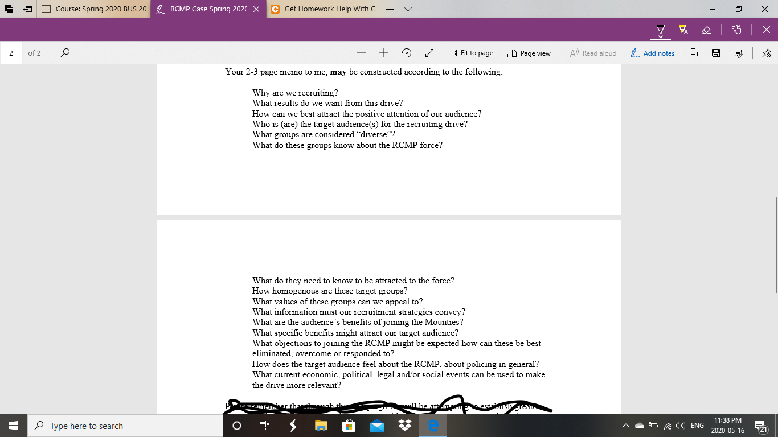Screen dimensions: 778x437
Task: Click the fit to width arrow icon
Action: (429, 53)
